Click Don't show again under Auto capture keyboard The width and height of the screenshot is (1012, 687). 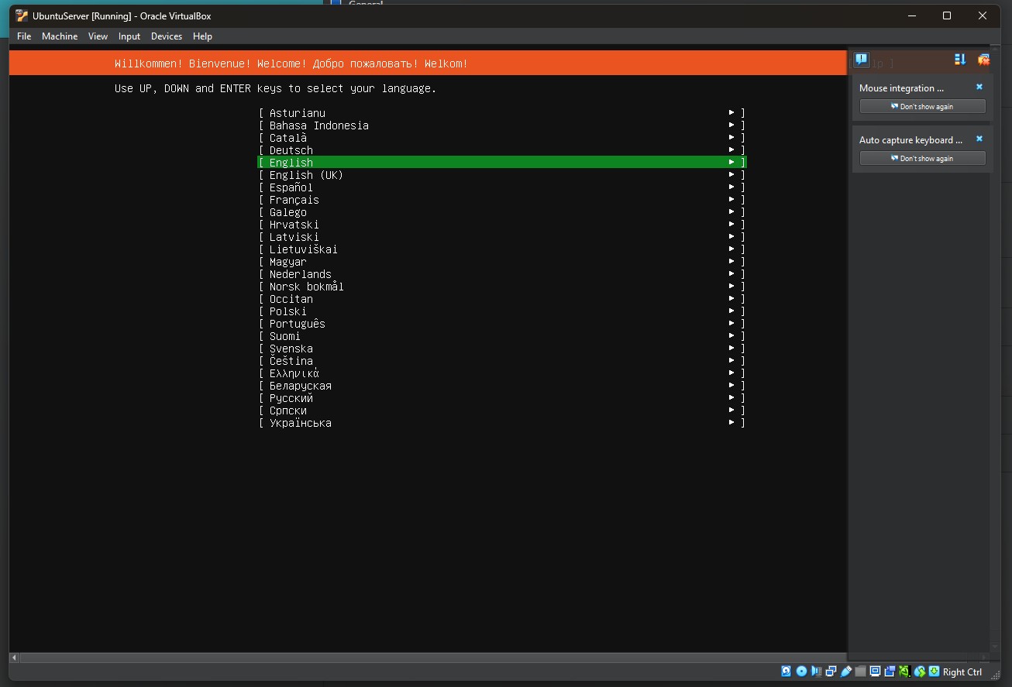point(921,158)
